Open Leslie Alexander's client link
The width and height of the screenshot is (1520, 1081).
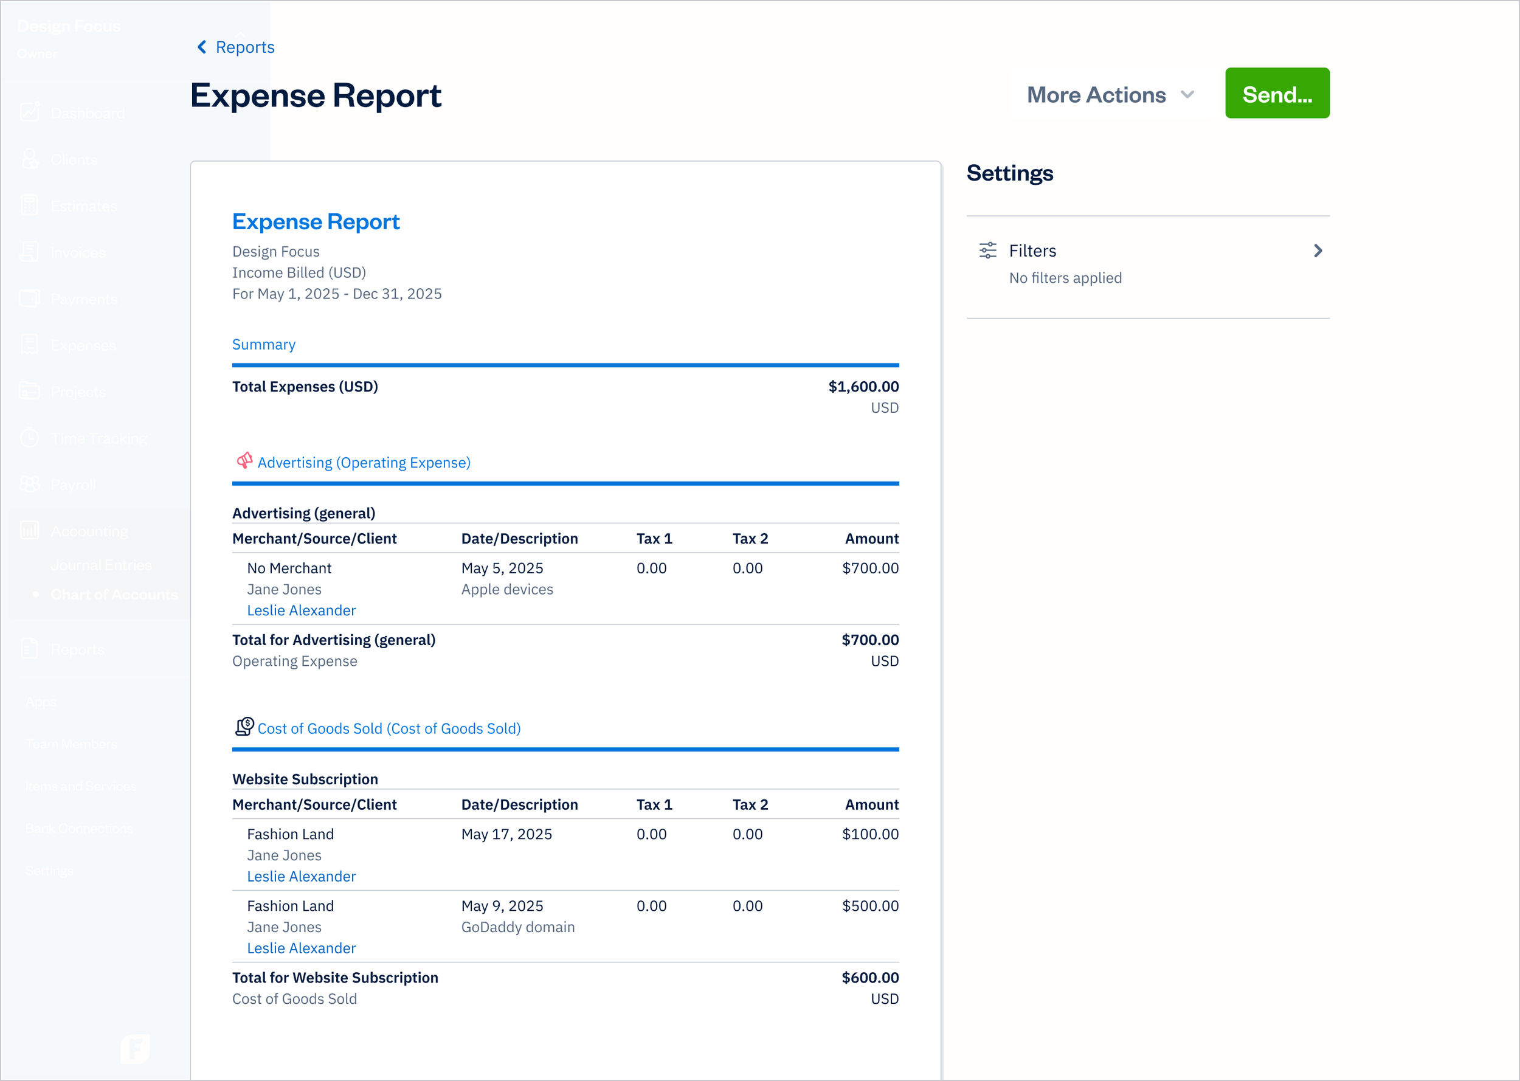pyautogui.click(x=301, y=610)
